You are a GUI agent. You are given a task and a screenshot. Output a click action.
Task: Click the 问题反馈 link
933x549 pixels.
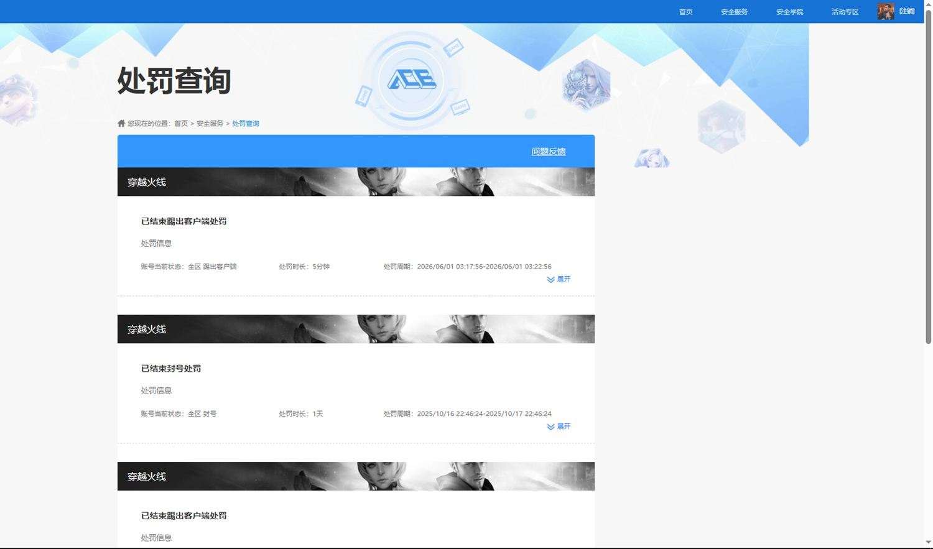(548, 151)
